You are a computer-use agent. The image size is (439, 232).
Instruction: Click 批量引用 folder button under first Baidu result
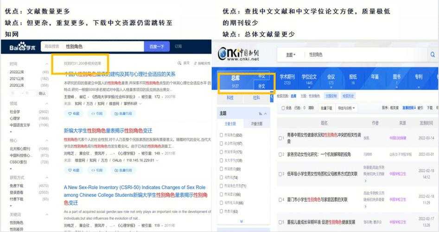(122, 113)
